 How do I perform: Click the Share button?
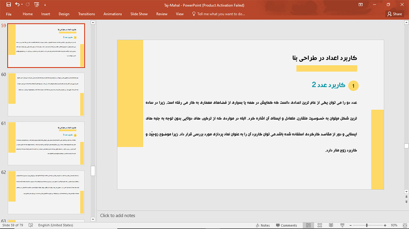(x=394, y=14)
